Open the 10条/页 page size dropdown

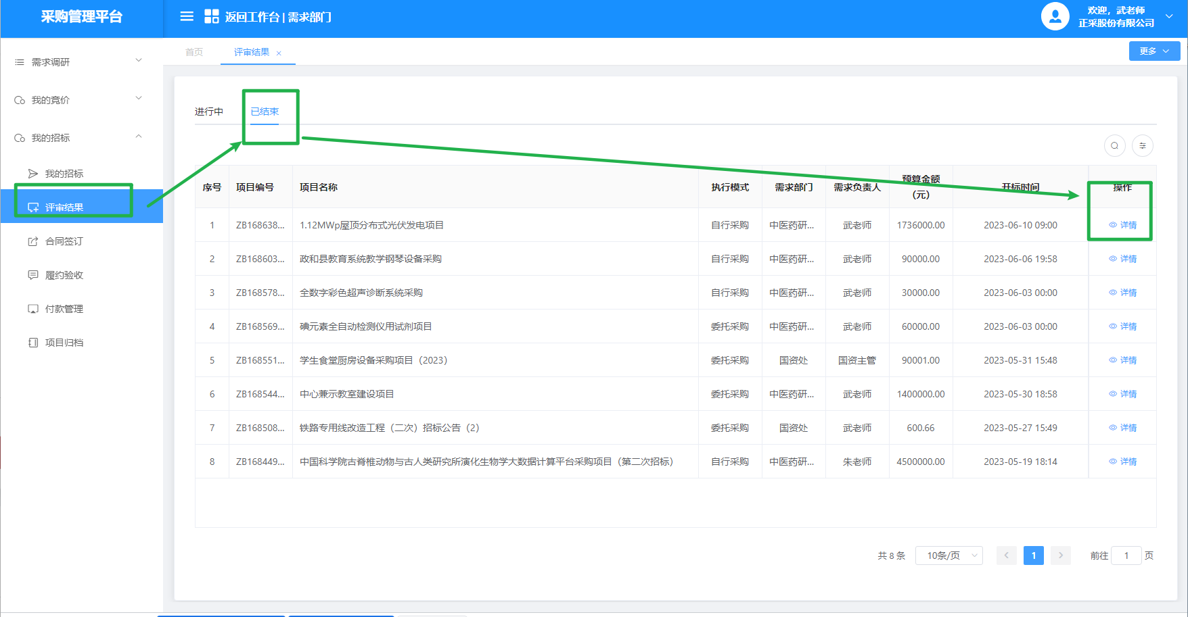[x=949, y=556]
